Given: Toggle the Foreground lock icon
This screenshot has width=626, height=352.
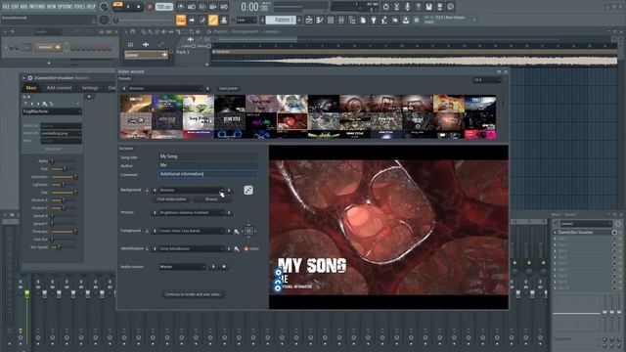Looking at the screenshot, I should click(147, 231).
